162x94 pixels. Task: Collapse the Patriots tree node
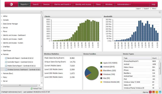click(2, 54)
